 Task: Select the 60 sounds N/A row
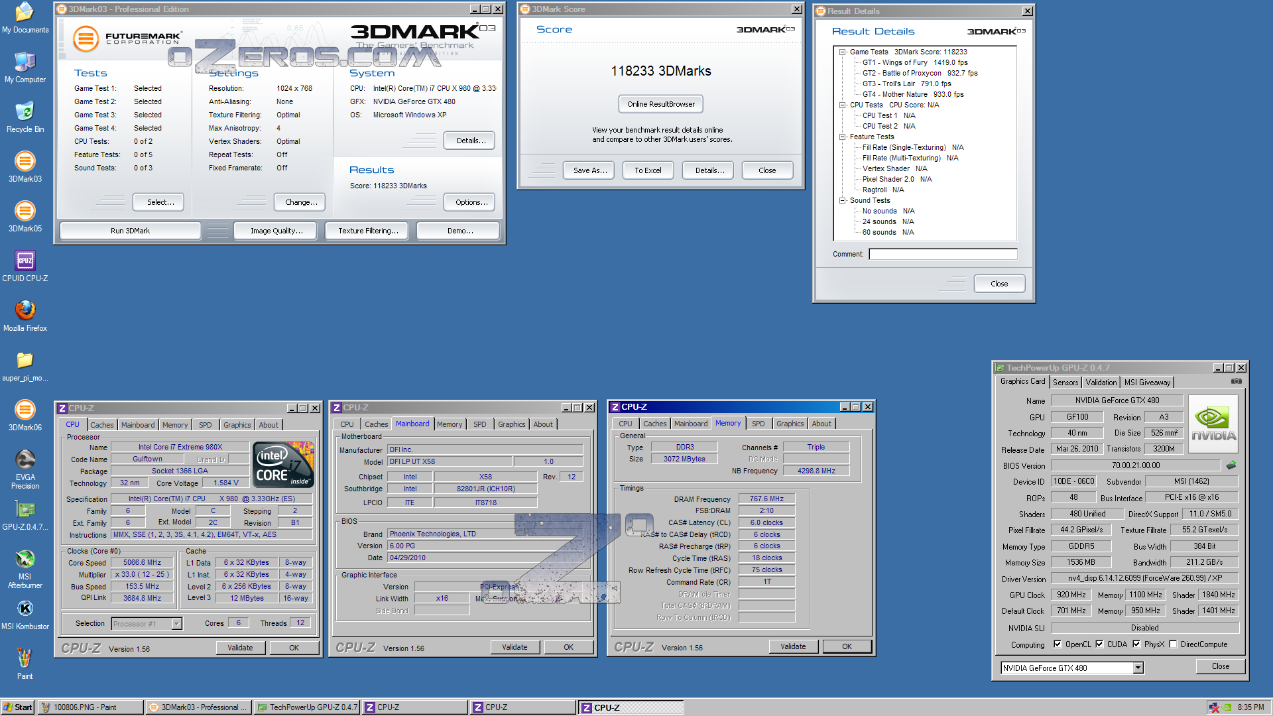point(888,232)
